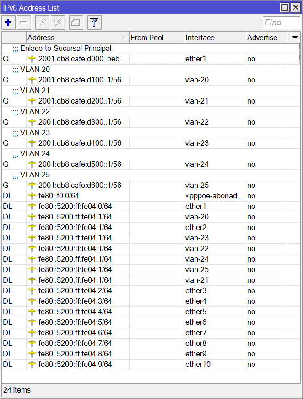Select the Enlace-to-Sucursal-Principal comment row

(65, 48)
